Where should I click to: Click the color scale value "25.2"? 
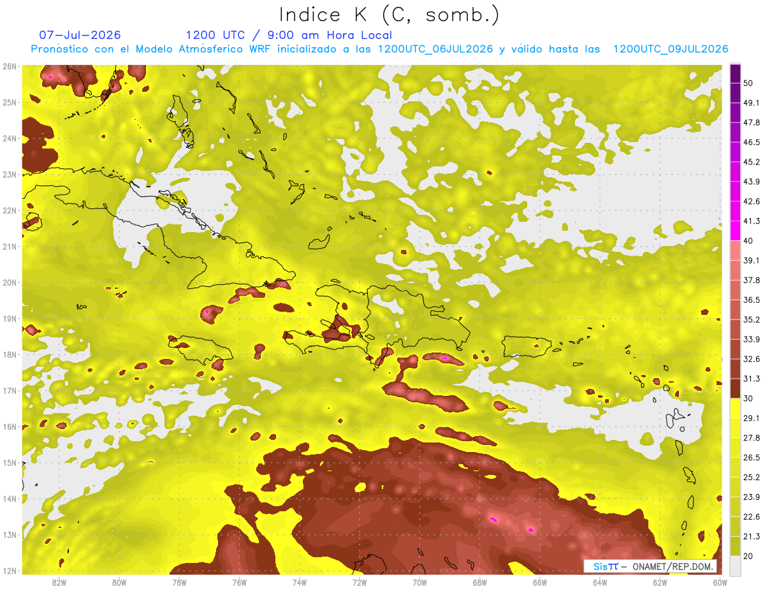point(752,477)
